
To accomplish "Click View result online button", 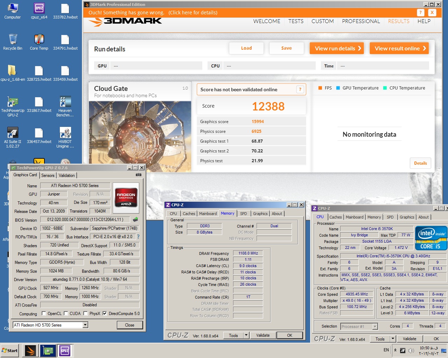I will pos(399,48).
